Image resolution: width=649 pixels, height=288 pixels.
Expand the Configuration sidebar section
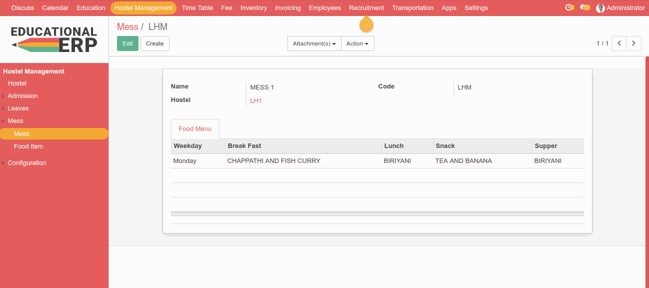coord(27,163)
